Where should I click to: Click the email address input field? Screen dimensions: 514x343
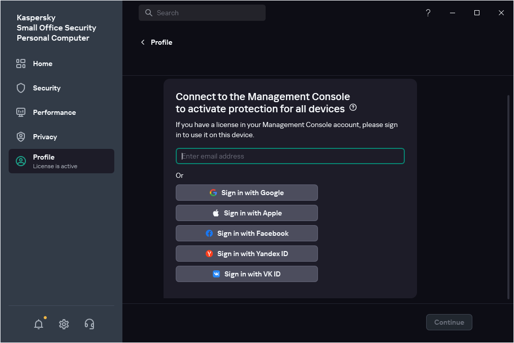[290, 156]
